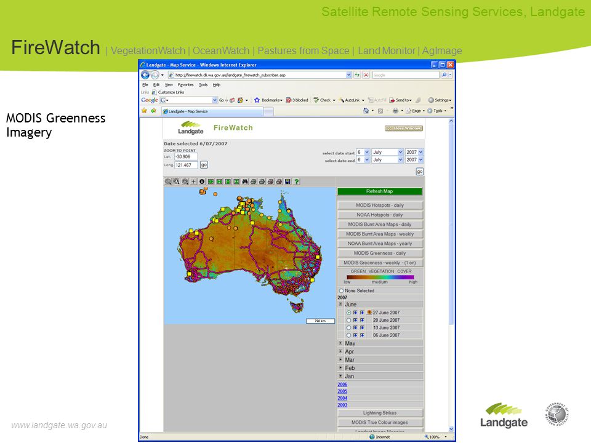The height and width of the screenshot is (443, 591).
Task: Click the Lightning Strikes button
Action: [380, 413]
